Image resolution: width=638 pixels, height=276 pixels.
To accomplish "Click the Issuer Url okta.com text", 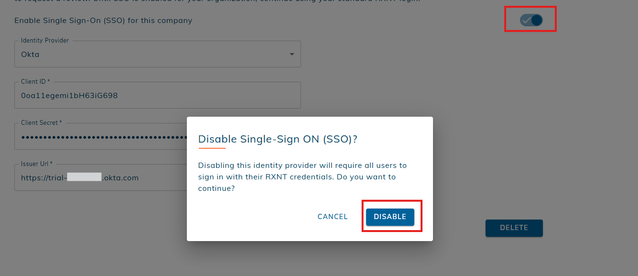I will coord(120,178).
